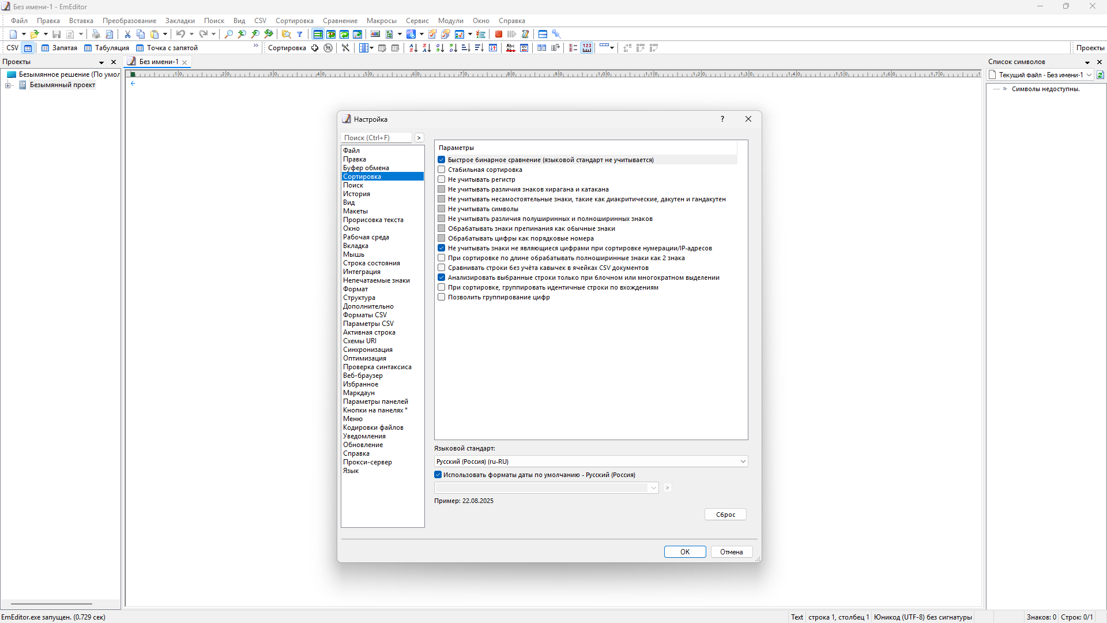The width and height of the screenshot is (1107, 623).
Task: Open the Справка menu in menu bar
Action: click(x=512, y=21)
